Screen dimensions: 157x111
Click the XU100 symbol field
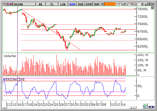point(24,4)
